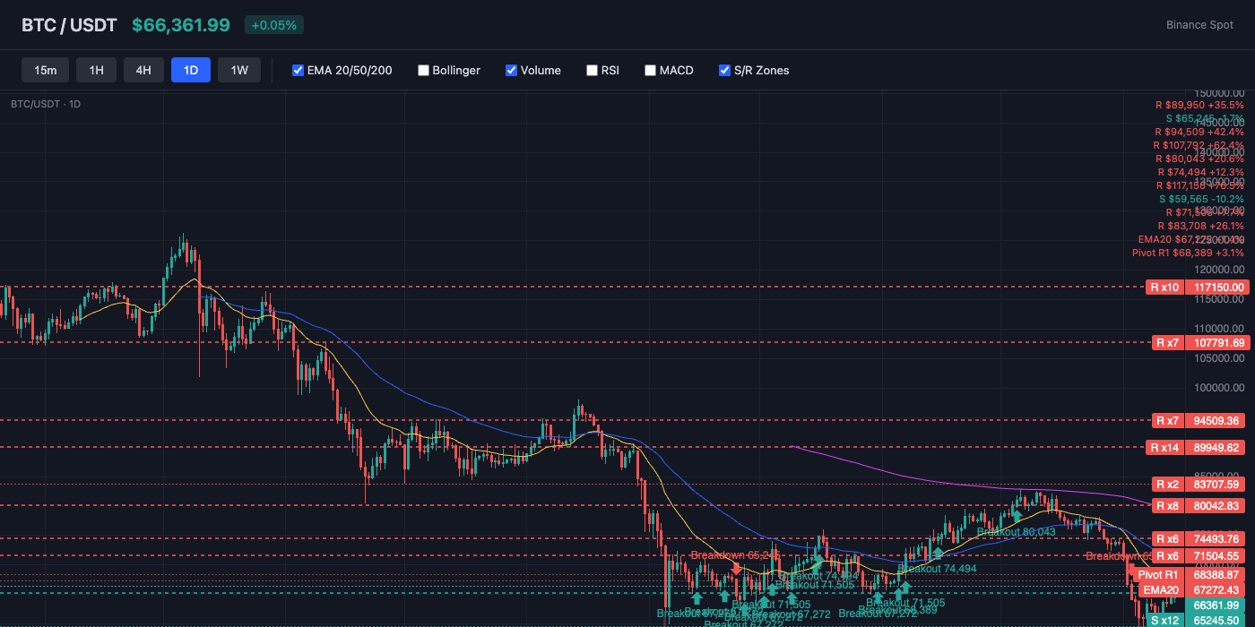
Task: Click the R $107,792 +62.4% level entry
Action: pos(1199,145)
